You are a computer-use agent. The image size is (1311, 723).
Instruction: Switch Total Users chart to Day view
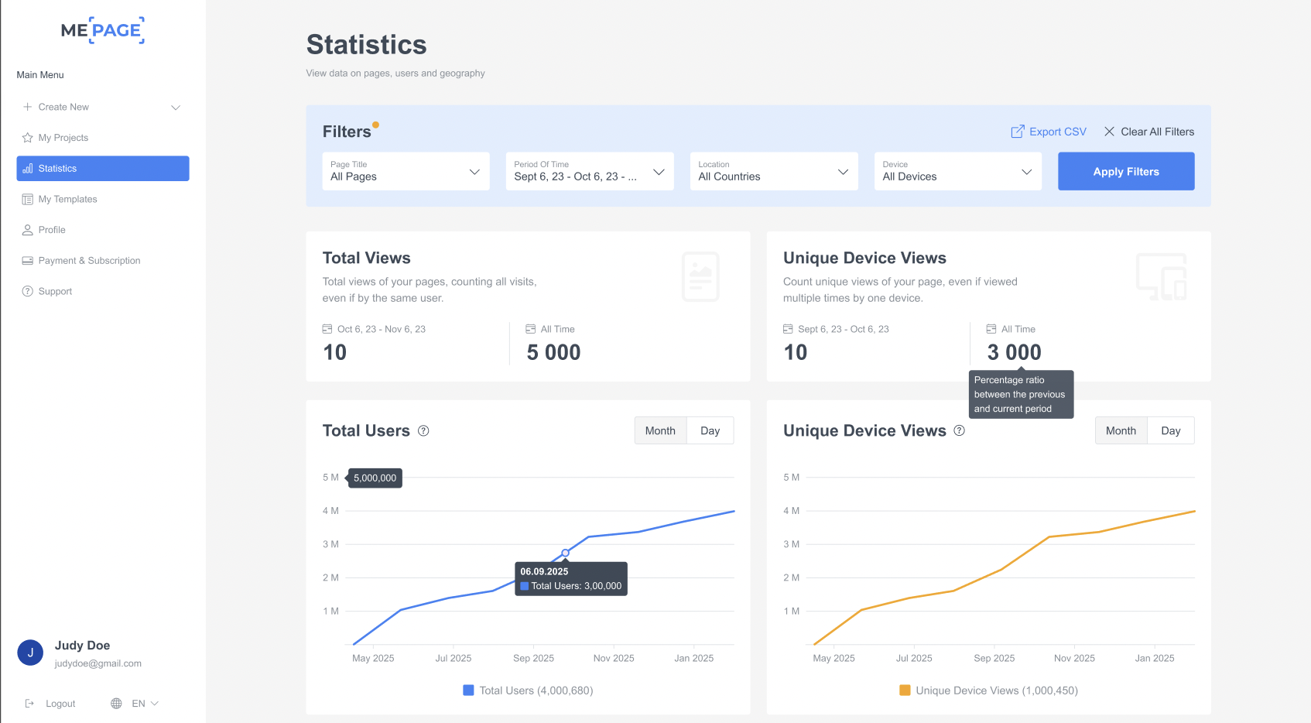(709, 430)
